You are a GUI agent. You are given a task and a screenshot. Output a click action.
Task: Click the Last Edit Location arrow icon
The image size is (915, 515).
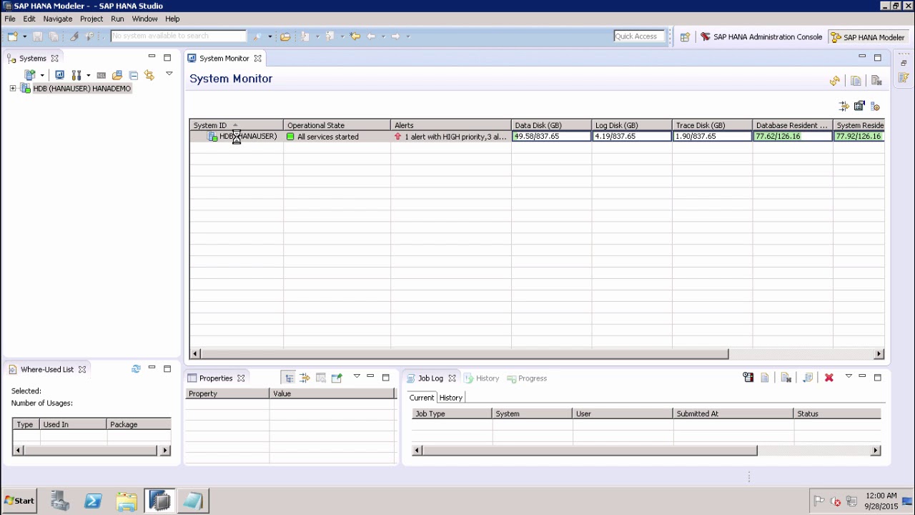coord(355,36)
